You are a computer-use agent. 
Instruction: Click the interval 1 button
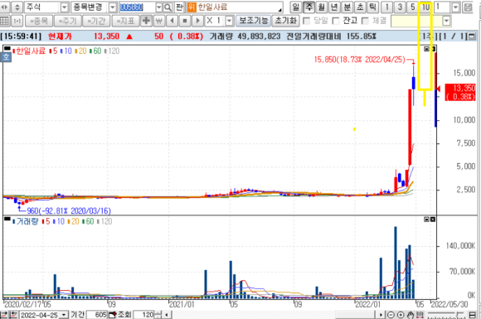coord(387,7)
